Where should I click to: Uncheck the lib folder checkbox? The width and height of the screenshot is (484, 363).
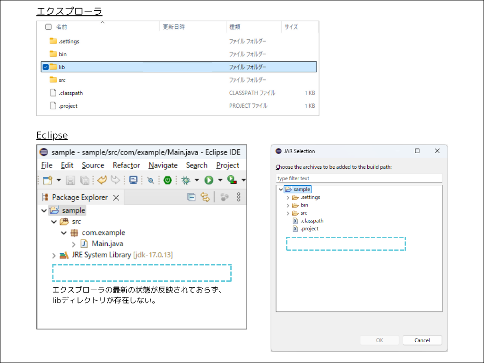(x=45, y=67)
